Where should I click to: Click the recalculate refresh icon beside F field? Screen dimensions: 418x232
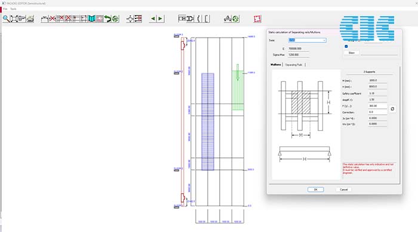[x=392, y=109]
